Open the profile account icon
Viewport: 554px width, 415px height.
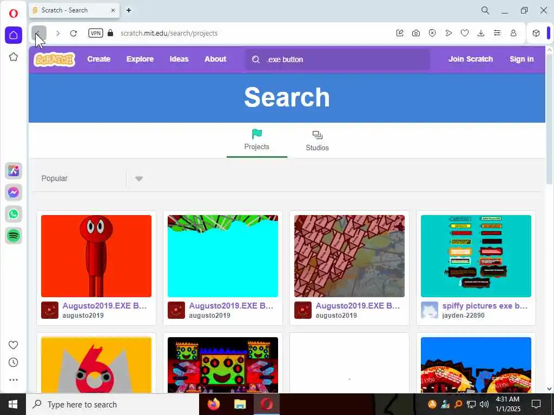coord(513,33)
